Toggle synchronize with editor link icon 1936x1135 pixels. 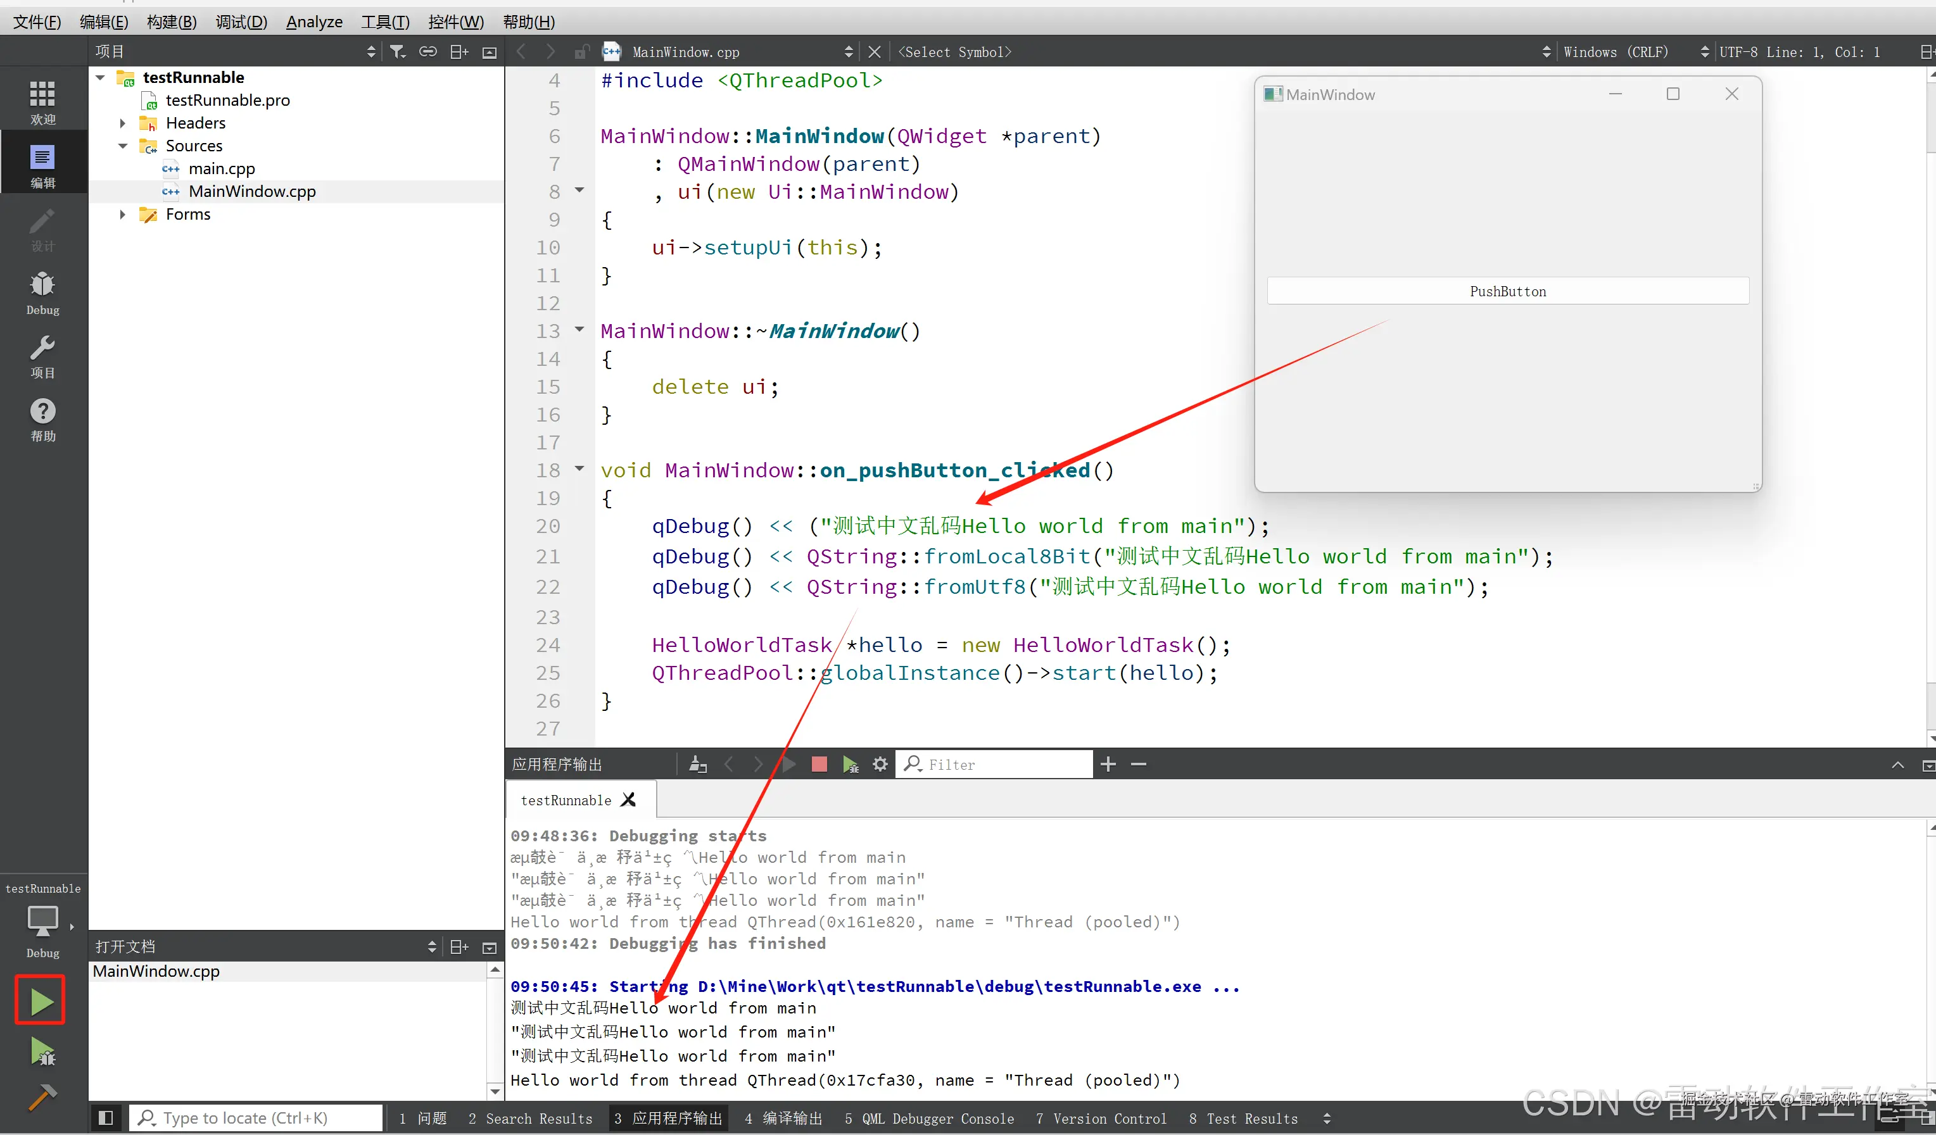pyautogui.click(x=428, y=51)
